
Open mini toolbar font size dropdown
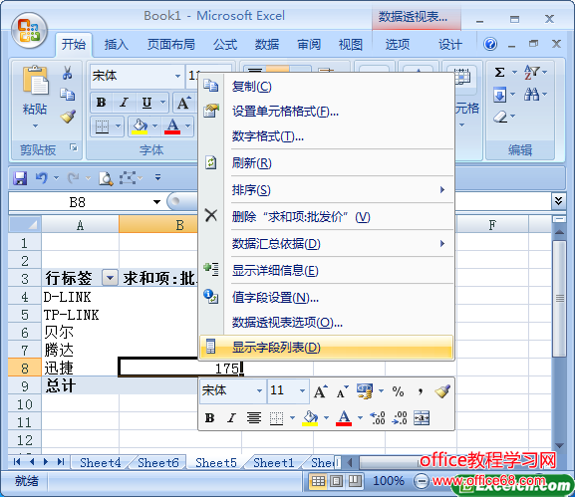(302, 390)
